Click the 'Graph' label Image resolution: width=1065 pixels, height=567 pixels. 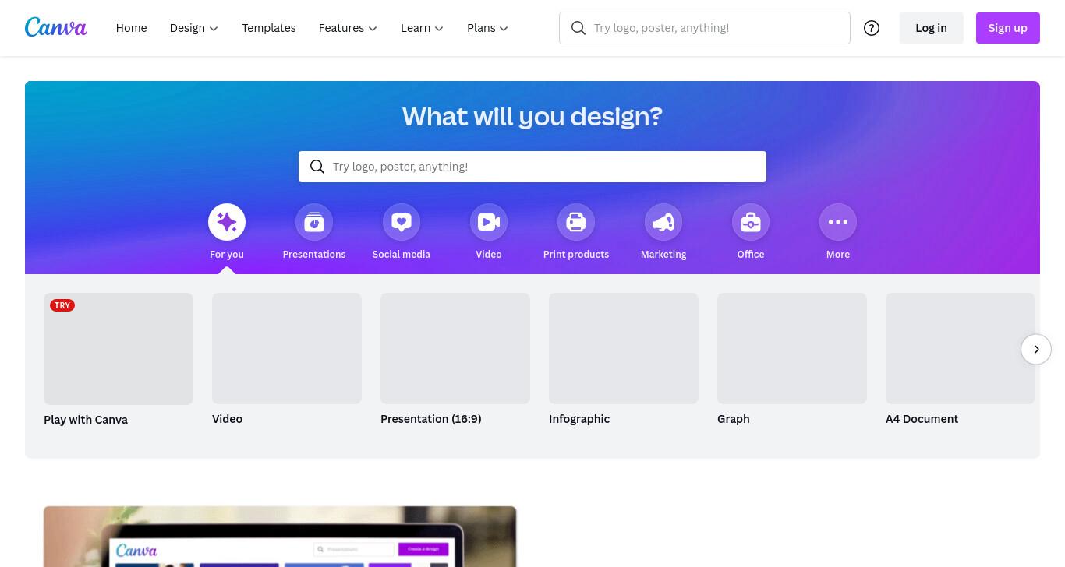pos(734,419)
